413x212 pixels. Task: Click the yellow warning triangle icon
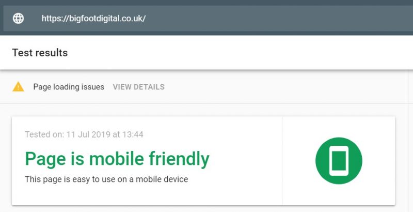coord(18,87)
